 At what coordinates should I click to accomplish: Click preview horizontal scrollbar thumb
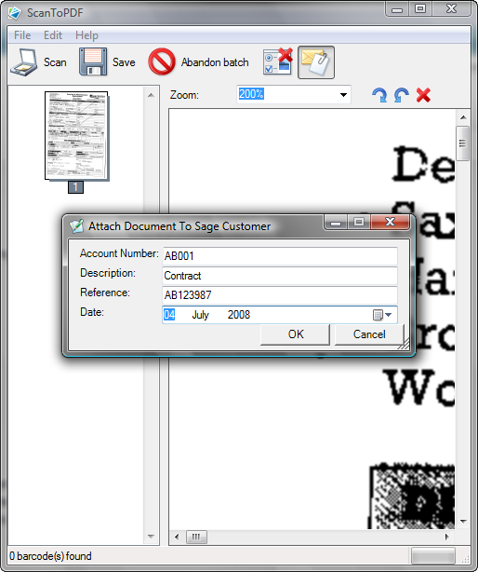(196, 537)
